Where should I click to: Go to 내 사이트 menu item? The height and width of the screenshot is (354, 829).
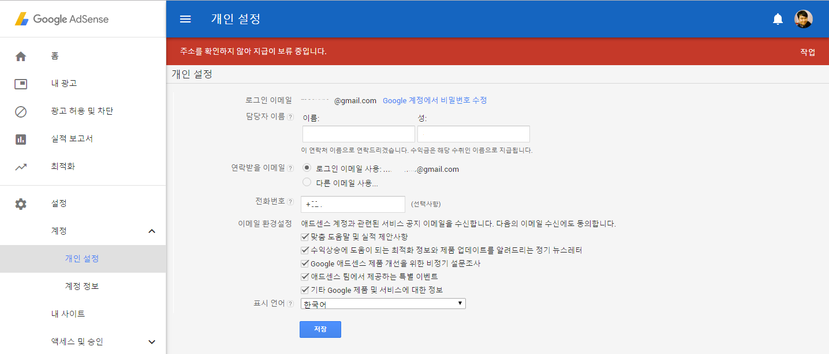pyautogui.click(x=68, y=314)
